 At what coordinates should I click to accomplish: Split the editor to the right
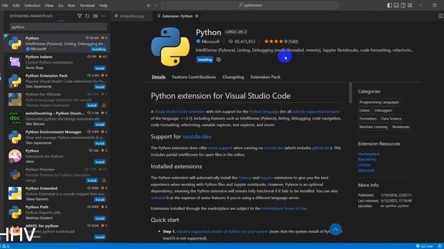(441, 16)
